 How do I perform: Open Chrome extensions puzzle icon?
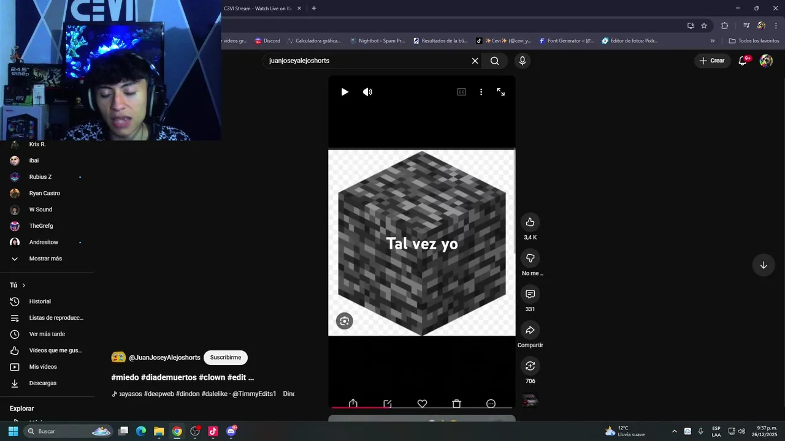(x=724, y=26)
